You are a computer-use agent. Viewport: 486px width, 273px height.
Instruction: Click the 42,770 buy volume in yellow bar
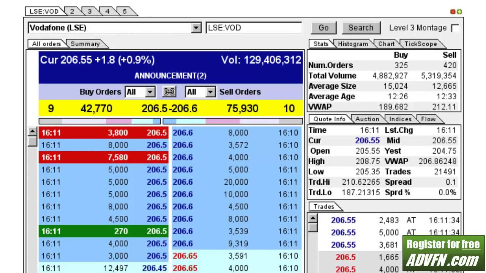[96, 109]
